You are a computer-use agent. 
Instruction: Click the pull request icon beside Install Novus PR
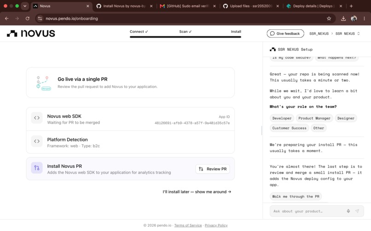click(37, 168)
